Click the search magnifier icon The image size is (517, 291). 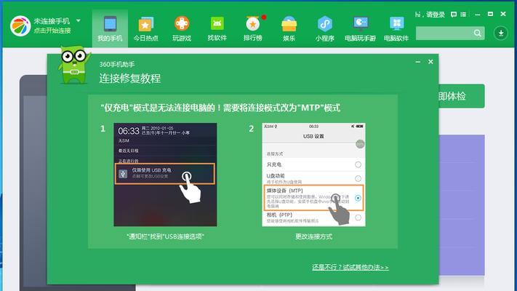478,33
